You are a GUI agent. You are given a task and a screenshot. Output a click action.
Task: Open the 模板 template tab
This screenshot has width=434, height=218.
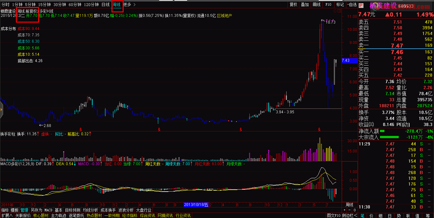tap(15, 210)
